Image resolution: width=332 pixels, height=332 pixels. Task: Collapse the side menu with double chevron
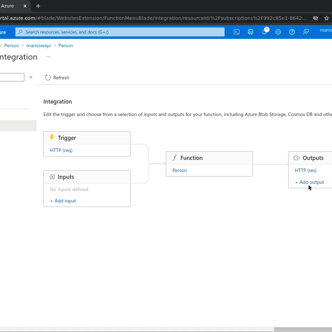[31, 77]
